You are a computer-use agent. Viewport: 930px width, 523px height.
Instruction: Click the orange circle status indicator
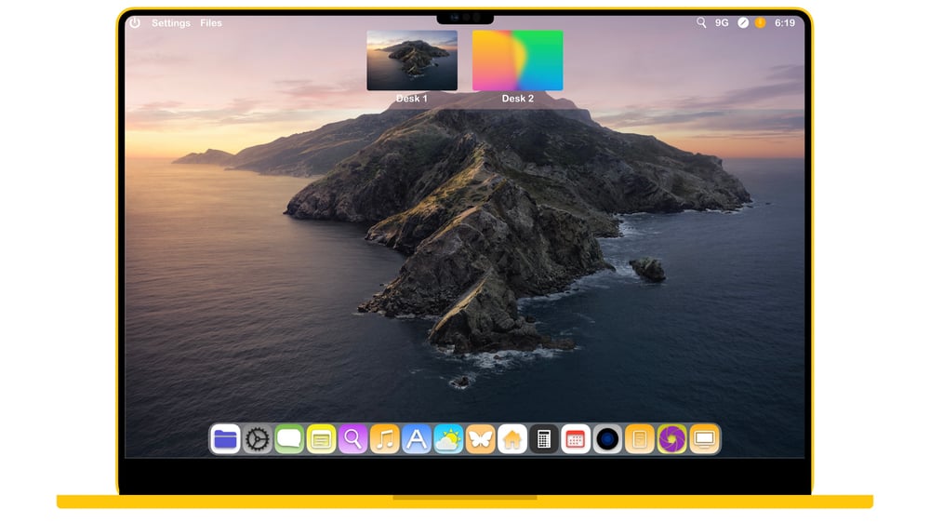point(761,22)
